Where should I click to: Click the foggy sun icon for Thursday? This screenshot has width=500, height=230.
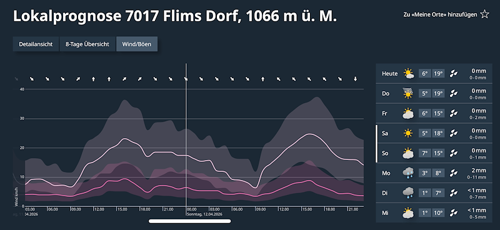tap(408, 93)
